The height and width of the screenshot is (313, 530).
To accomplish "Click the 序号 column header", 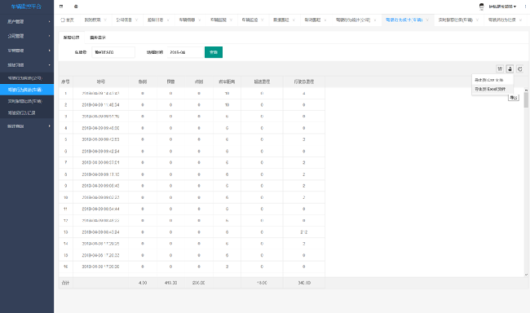I will (65, 82).
